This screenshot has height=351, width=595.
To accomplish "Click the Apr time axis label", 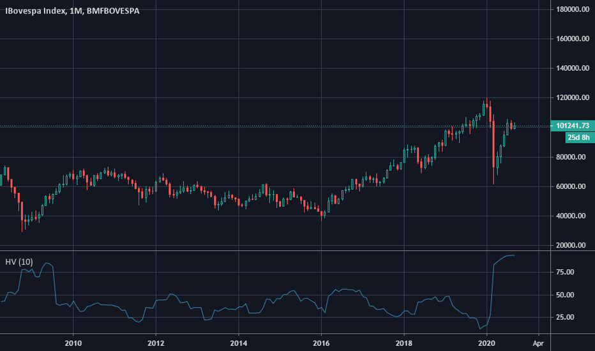I will coord(538,343).
